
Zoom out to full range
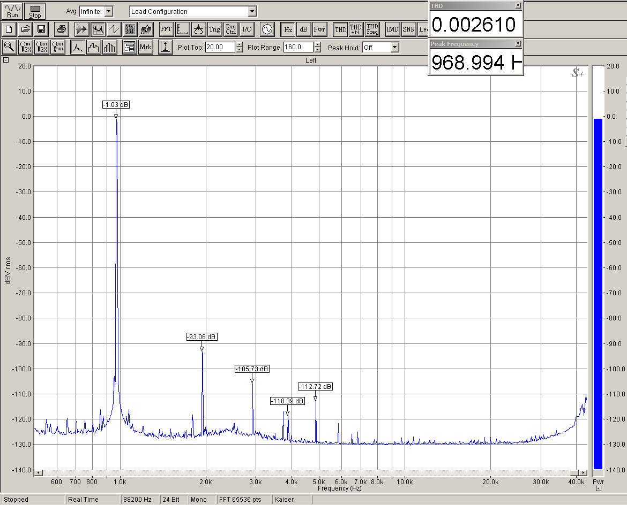tap(57, 47)
